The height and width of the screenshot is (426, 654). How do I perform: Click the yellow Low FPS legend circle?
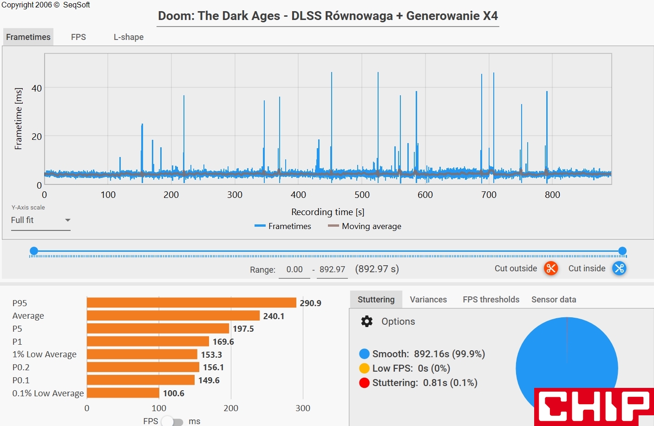[364, 368]
